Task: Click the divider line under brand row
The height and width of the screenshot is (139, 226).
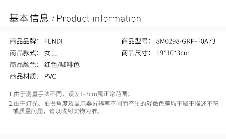Action: pyautogui.click(x=113, y=47)
